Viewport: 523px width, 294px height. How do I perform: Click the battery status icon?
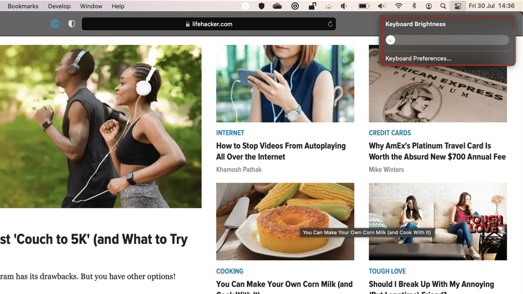(364, 6)
